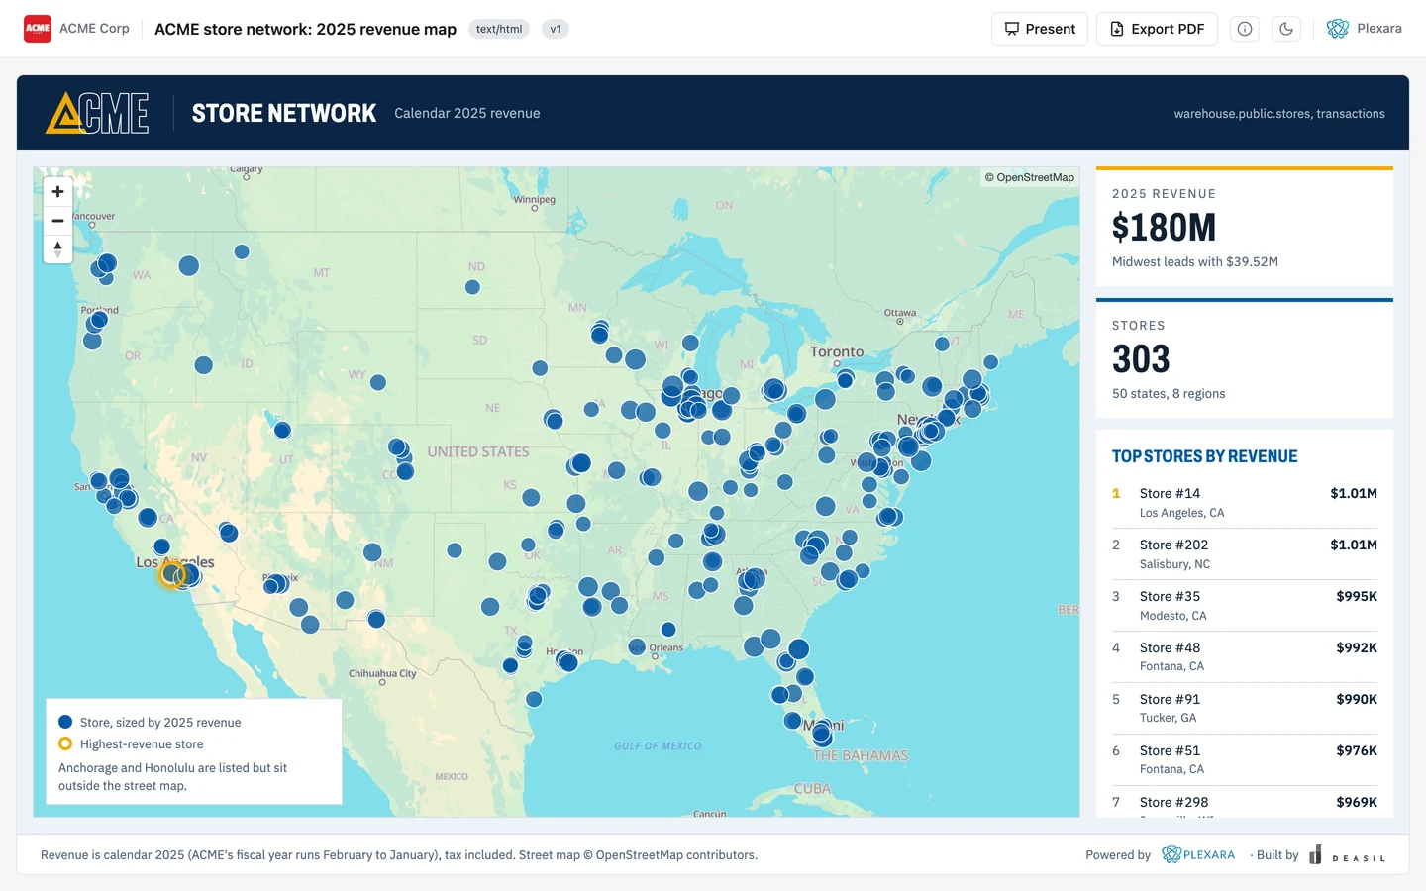Zoom in on the map

pyautogui.click(x=57, y=192)
